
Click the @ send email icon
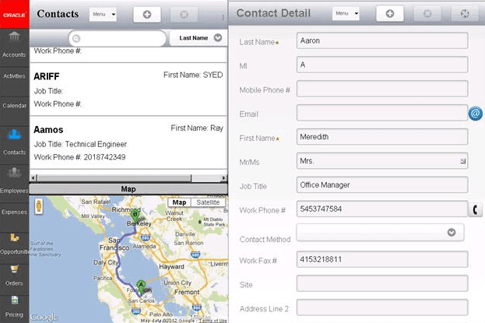pyautogui.click(x=475, y=113)
